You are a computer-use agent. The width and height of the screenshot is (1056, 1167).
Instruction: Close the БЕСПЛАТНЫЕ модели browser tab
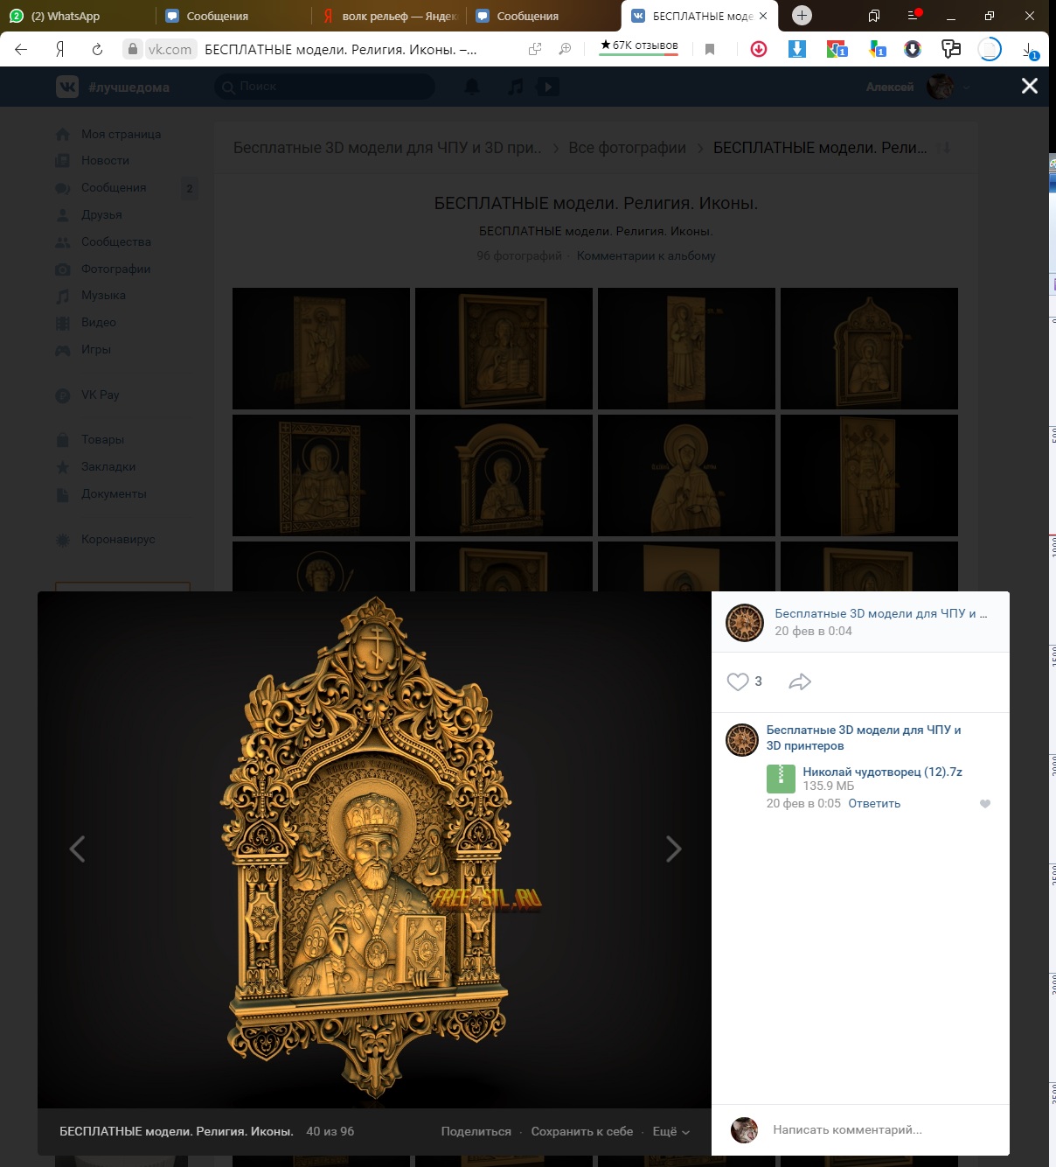[x=763, y=16]
